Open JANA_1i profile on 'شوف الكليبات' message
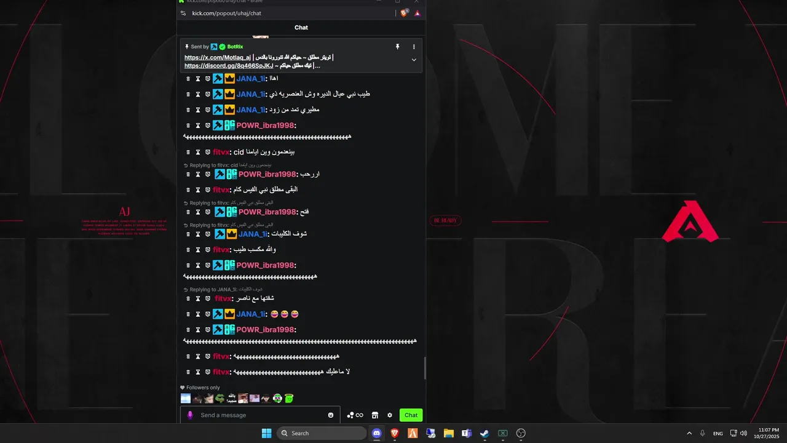The width and height of the screenshot is (787, 443). (x=251, y=234)
